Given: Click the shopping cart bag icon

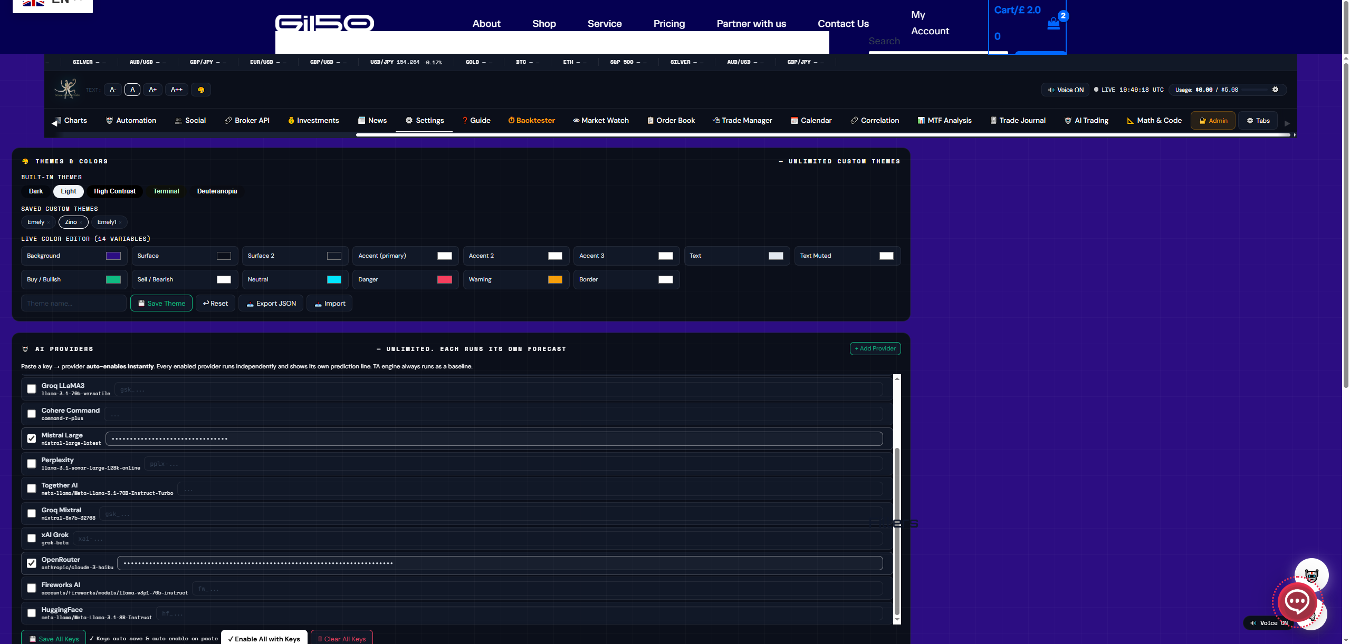Looking at the screenshot, I should point(1053,24).
